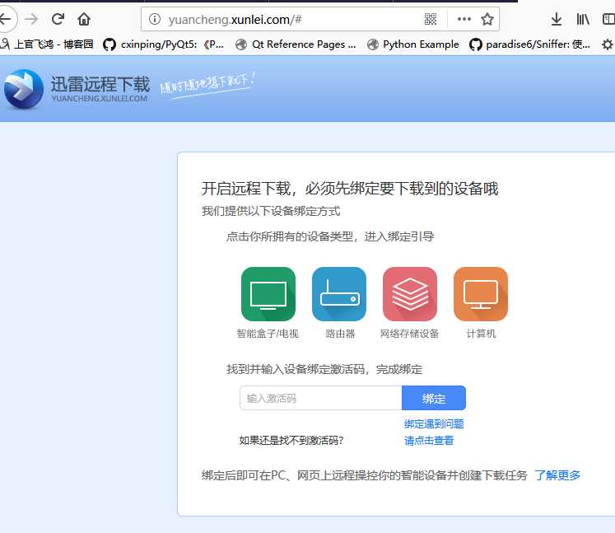Click the 路由器 label text
The width and height of the screenshot is (615, 533).
340,334
